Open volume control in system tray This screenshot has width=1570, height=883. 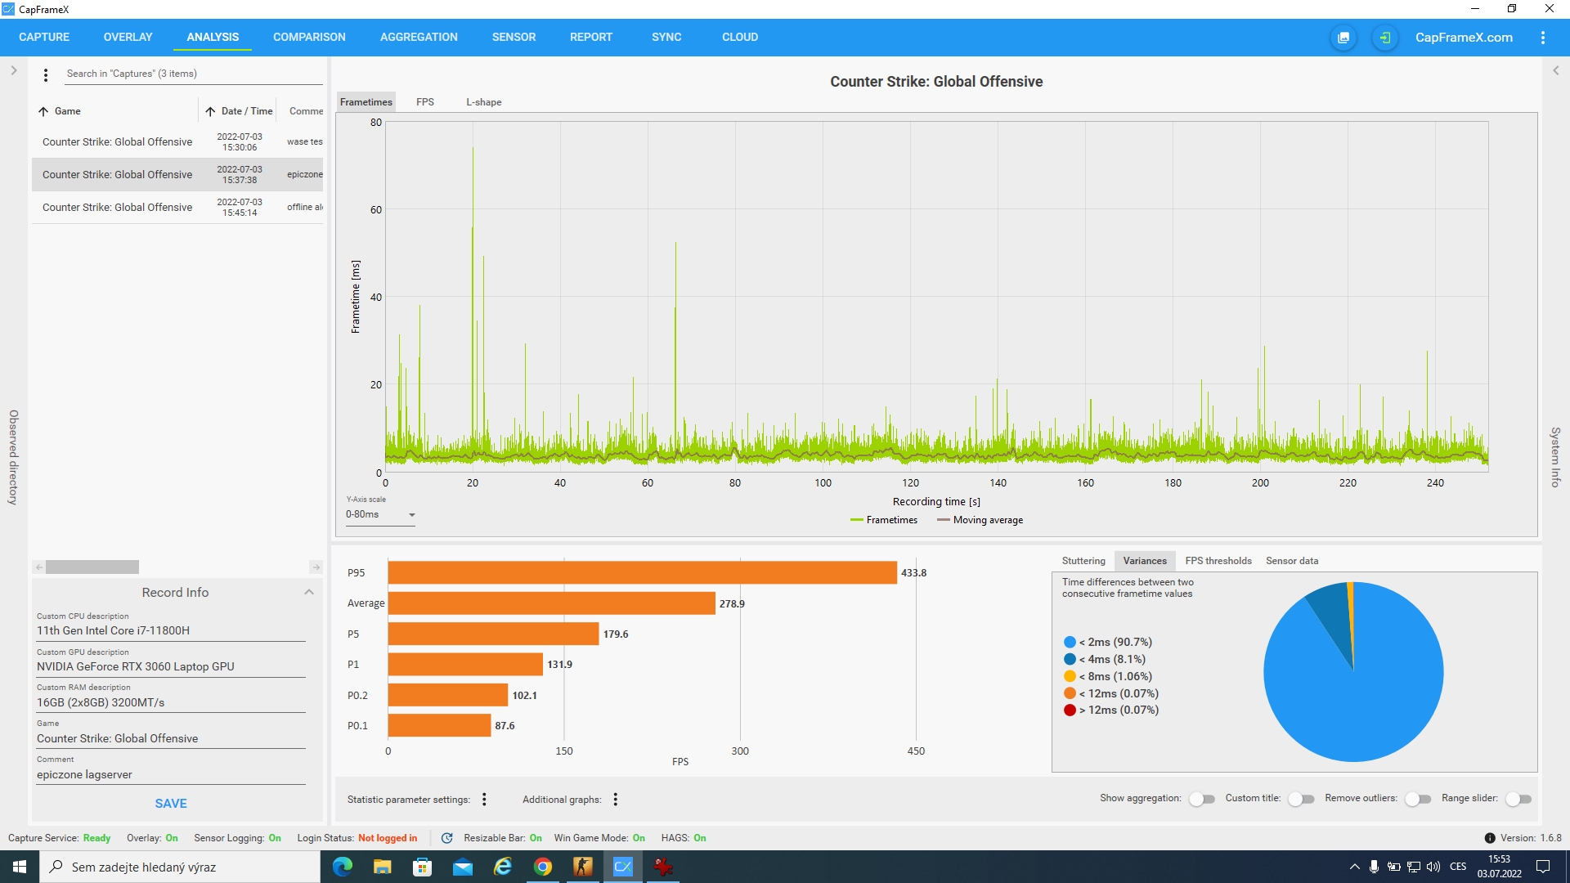pos(1433,867)
